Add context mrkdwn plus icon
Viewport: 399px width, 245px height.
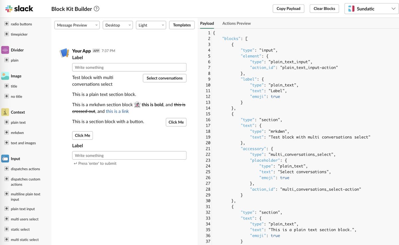[6, 132]
